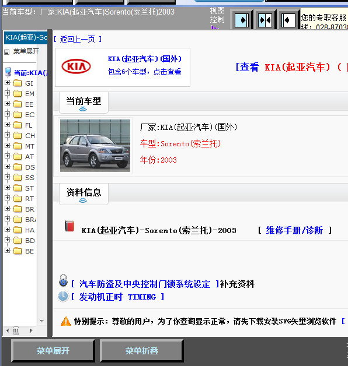Screen dimensions: 348x366
Task: Click the DS folder icon
Action: 18,167
